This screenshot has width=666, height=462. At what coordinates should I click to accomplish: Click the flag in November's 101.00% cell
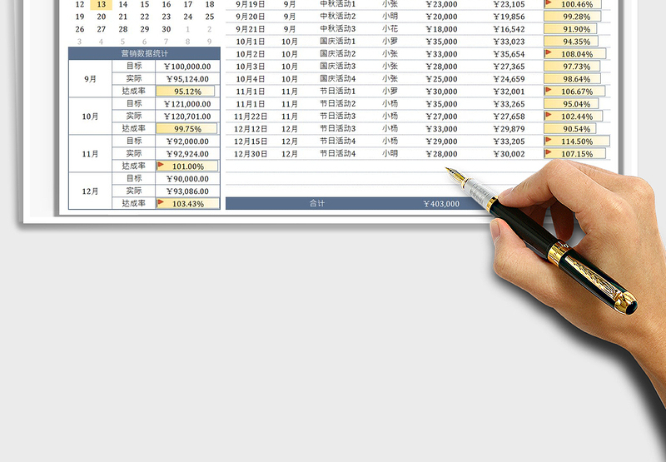point(162,166)
